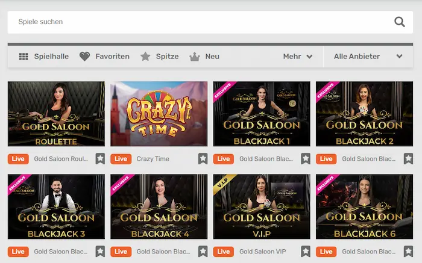Add Gold Saloon VIP to favorites
The image size is (422, 263).
click(x=306, y=252)
